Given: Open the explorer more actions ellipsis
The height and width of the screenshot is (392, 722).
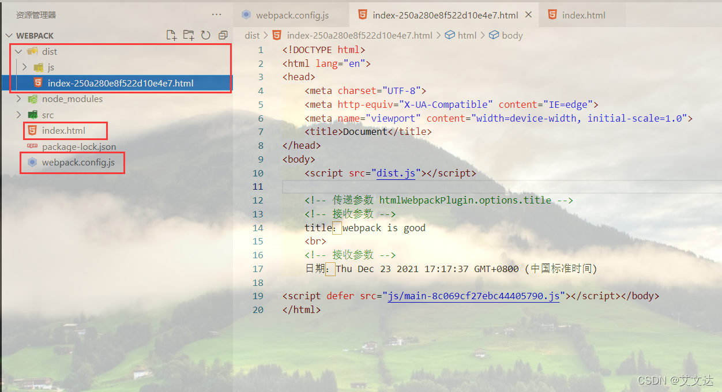Looking at the screenshot, I should pyautogui.click(x=216, y=14).
